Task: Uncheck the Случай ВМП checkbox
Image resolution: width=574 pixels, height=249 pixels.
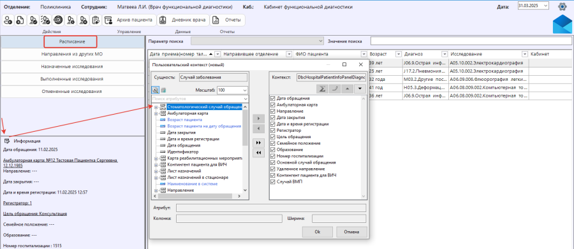Action: 272,181
